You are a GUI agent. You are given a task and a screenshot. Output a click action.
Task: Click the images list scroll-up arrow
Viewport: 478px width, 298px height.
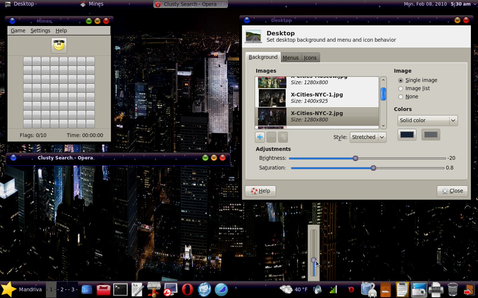[383, 80]
